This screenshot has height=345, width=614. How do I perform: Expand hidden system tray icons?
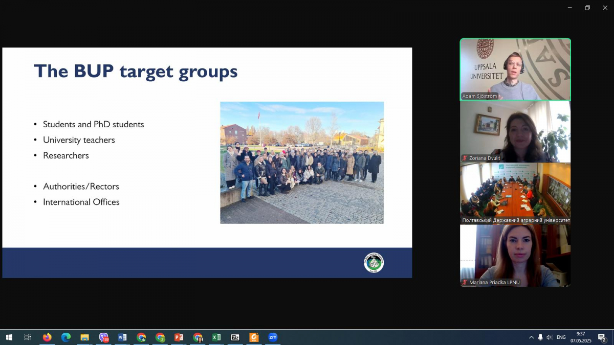[x=531, y=337]
